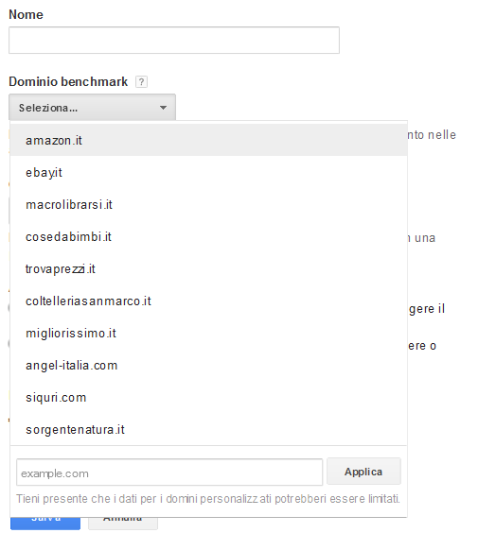Click the Dominio benchmark heading

coord(68,81)
